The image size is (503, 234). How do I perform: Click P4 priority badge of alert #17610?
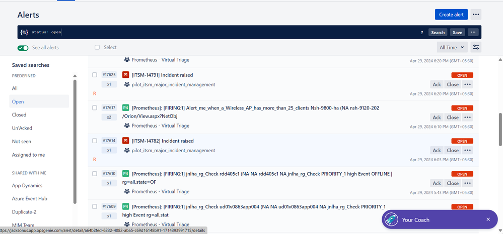(x=125, y=174)
